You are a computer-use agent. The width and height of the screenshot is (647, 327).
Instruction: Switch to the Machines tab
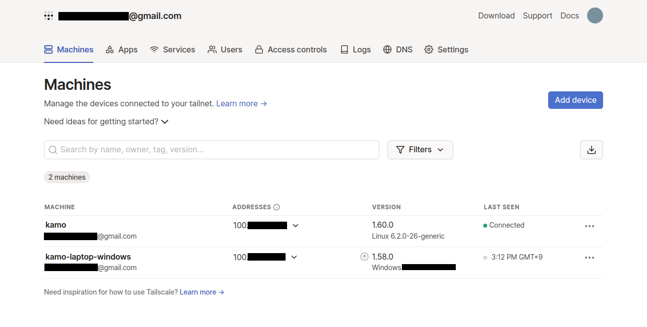click(x=69, y=49)
